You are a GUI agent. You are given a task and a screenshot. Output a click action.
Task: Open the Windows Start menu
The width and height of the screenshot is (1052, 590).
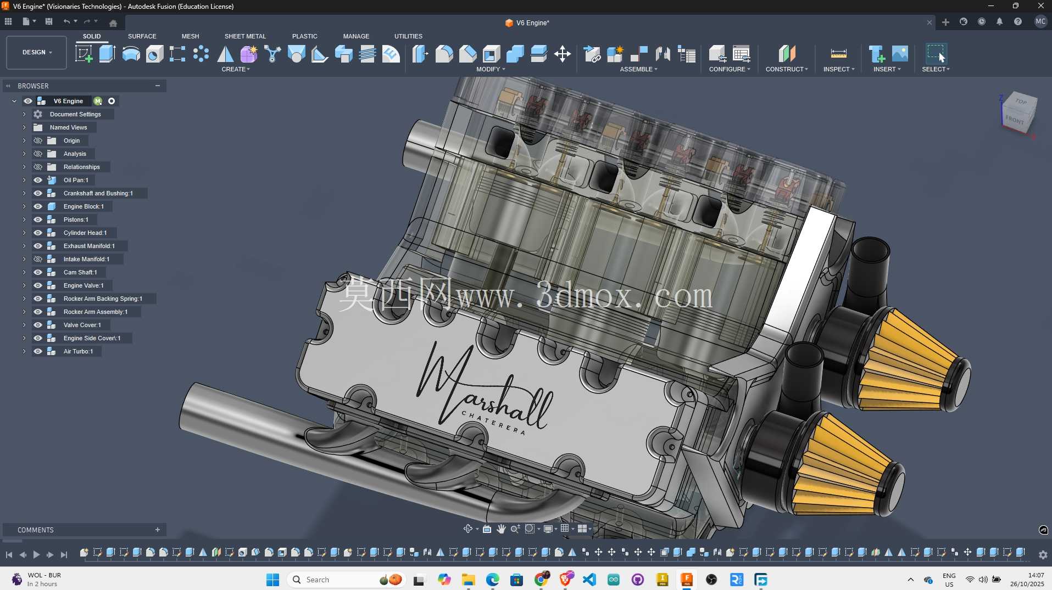coord(272,580)
